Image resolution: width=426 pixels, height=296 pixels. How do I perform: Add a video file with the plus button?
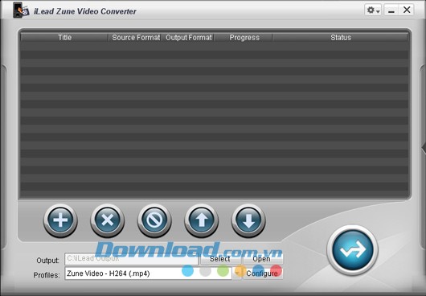pyautogui.click(x=60, y=220)
